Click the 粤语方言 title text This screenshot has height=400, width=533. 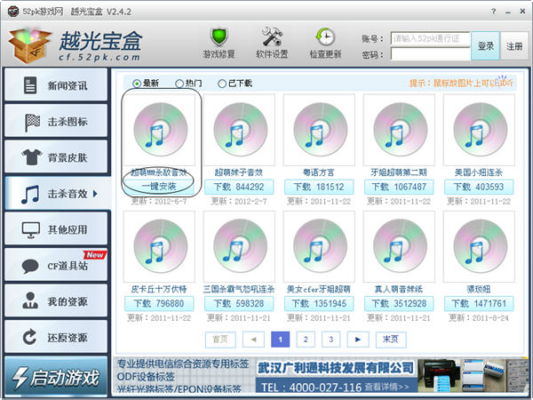click(x=319, y=172)
